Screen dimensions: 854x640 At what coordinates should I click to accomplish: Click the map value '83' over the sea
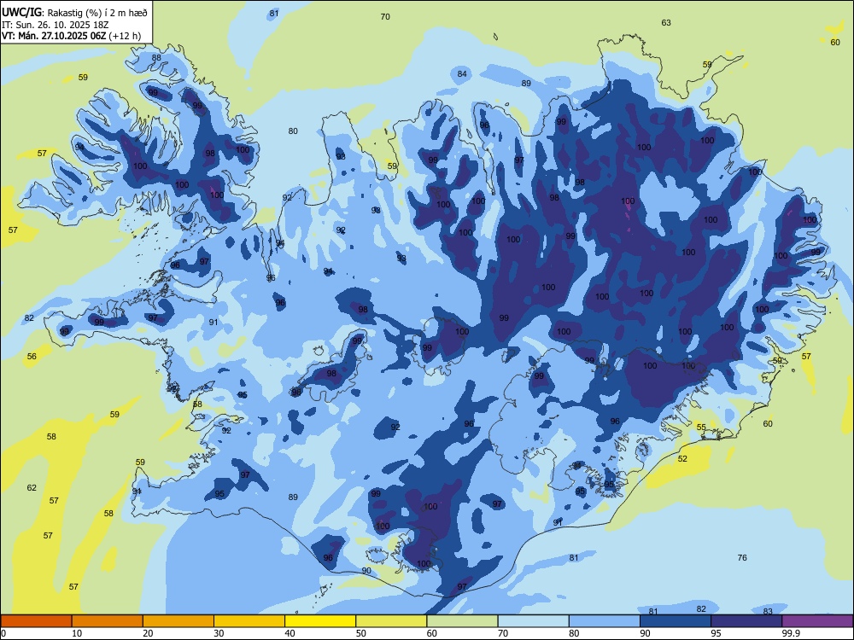[768, 611]
